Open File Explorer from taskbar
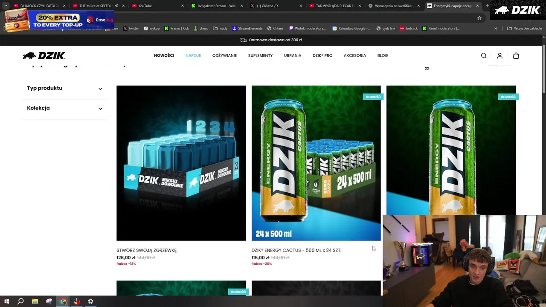The width and height of the screenshot is (546, 307). click(x=35, y=301)
